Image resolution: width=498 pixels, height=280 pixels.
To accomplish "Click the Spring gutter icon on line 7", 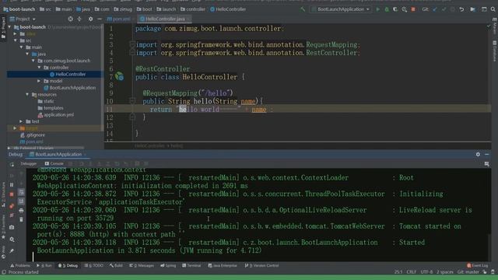I will point(119,76).
